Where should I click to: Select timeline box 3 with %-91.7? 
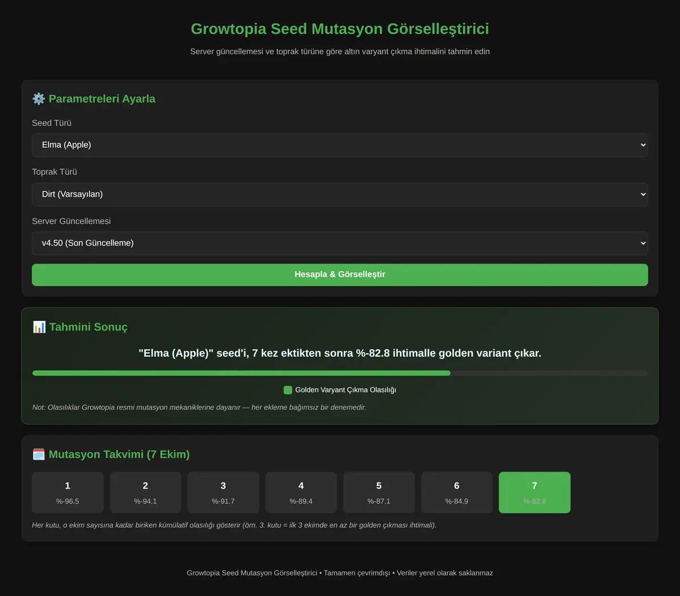click(223, 492)
